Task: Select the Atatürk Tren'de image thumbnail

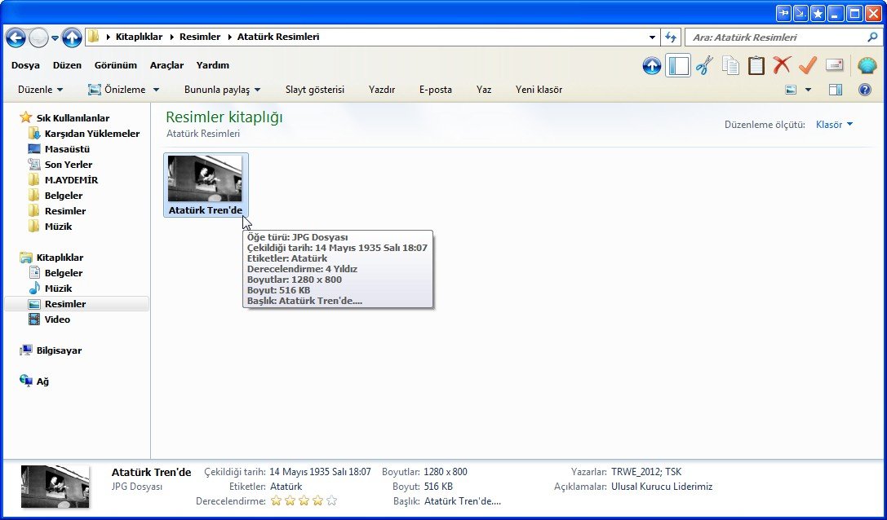Action: 206,185
